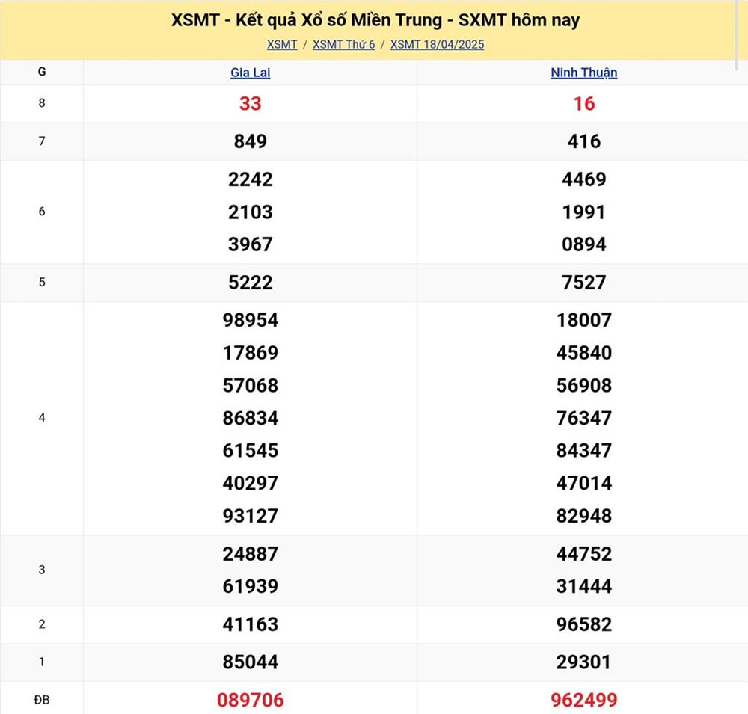Click Ninh Thuận prize 8 result 16

583,104
